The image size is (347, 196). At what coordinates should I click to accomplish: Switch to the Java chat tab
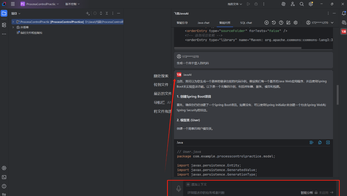[203, 23]
